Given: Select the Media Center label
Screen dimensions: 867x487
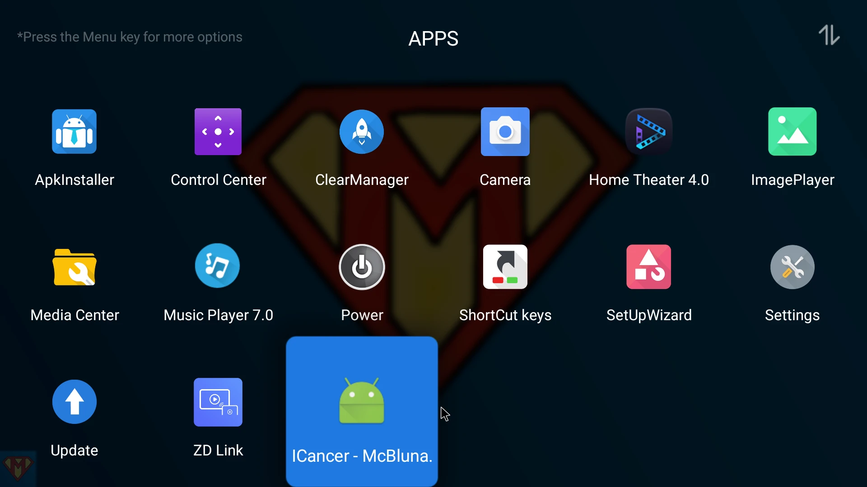Looking at the screenshot, I should point(75,315).
